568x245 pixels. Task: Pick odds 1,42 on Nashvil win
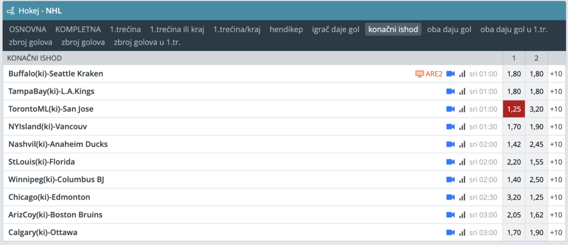(x=514, y=145)
